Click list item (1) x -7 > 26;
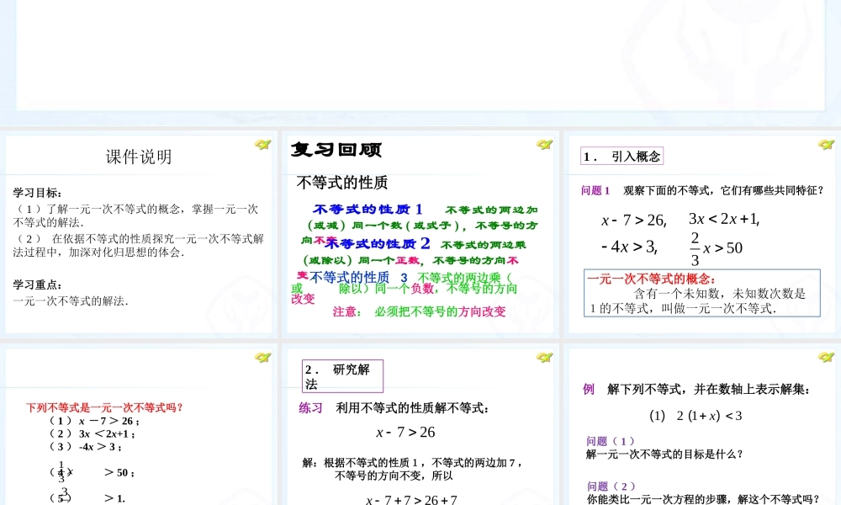Viewport: 841px width, 505px height. pos(94,422)
